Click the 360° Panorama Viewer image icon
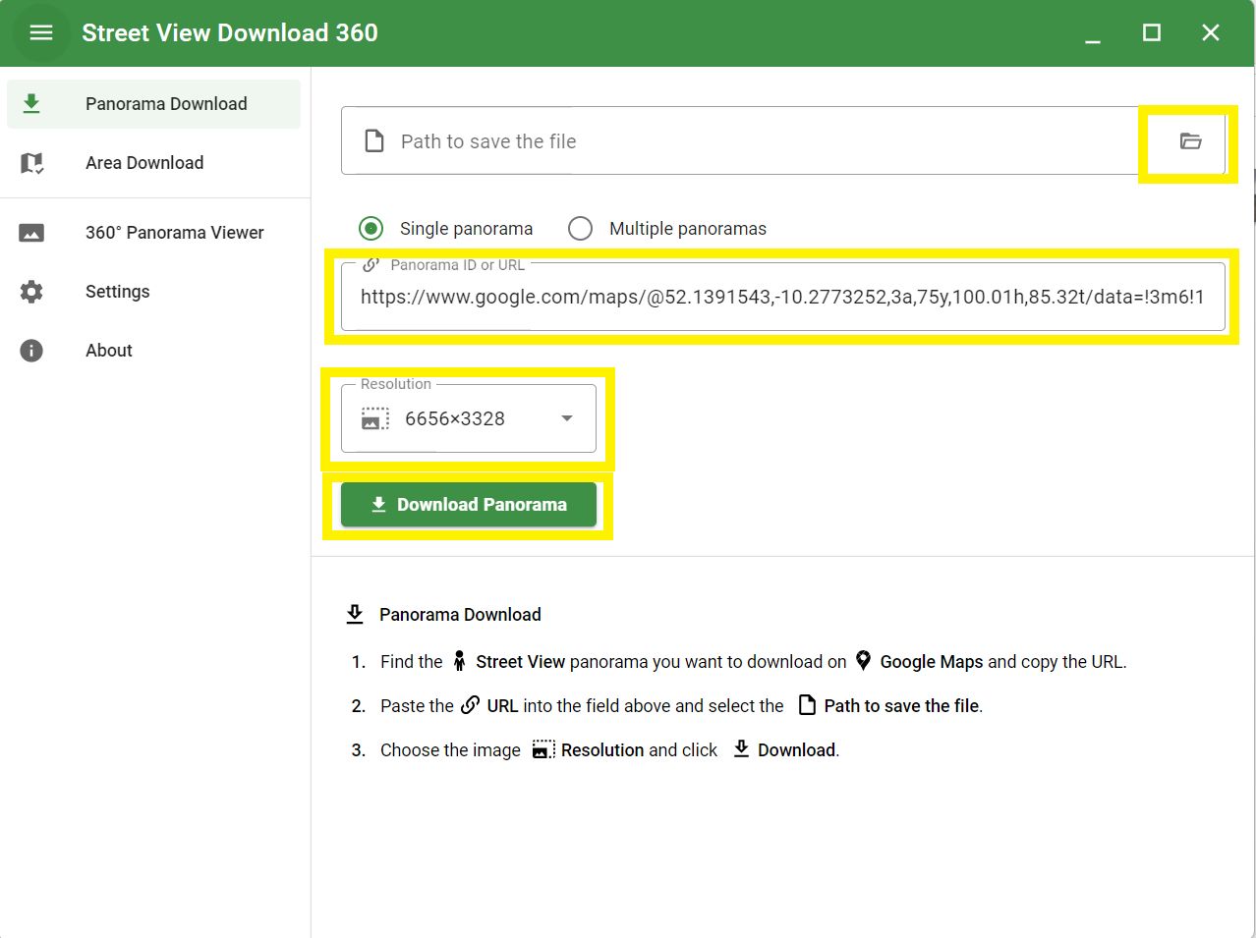The width and height of the screenshot is (1256, 938). 31,233
